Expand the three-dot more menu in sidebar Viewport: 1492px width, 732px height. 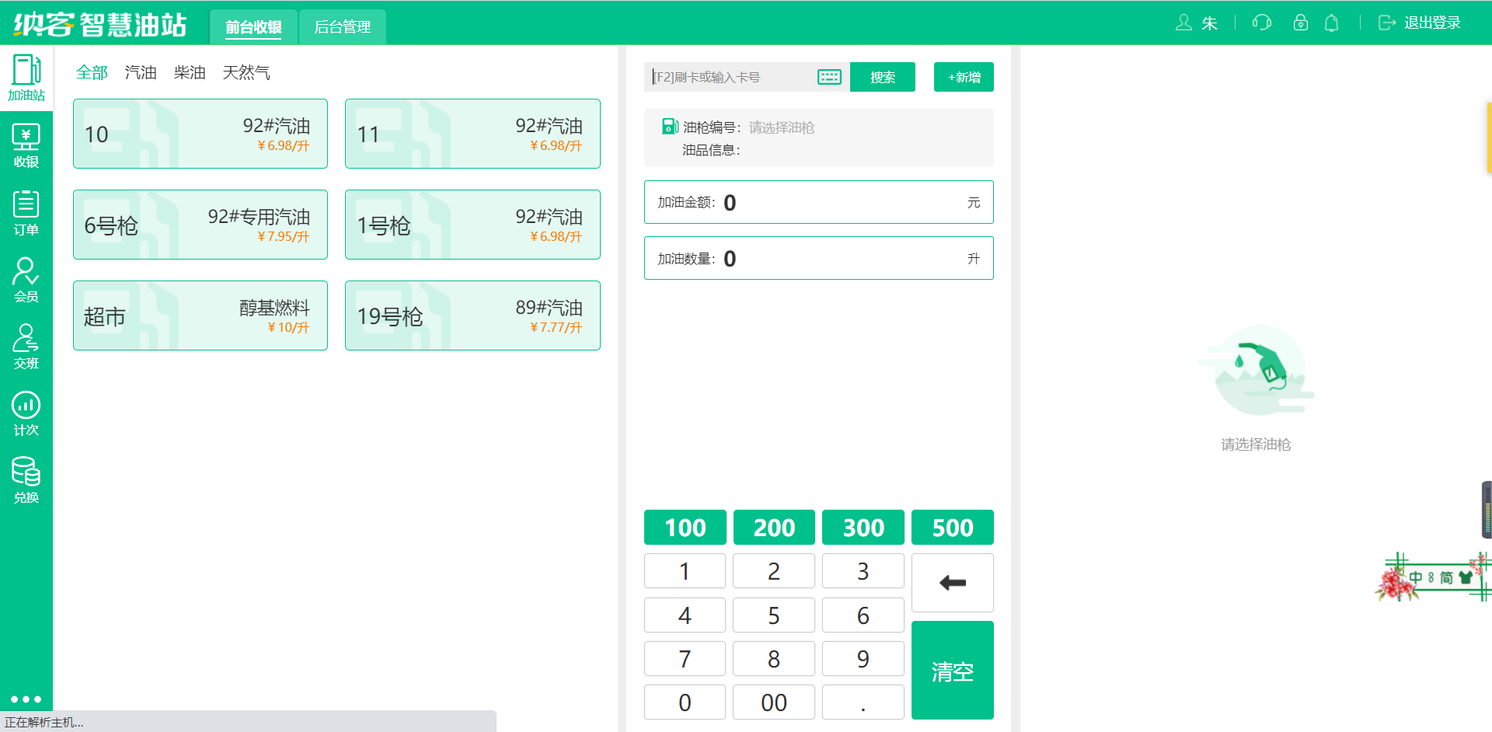26,699
